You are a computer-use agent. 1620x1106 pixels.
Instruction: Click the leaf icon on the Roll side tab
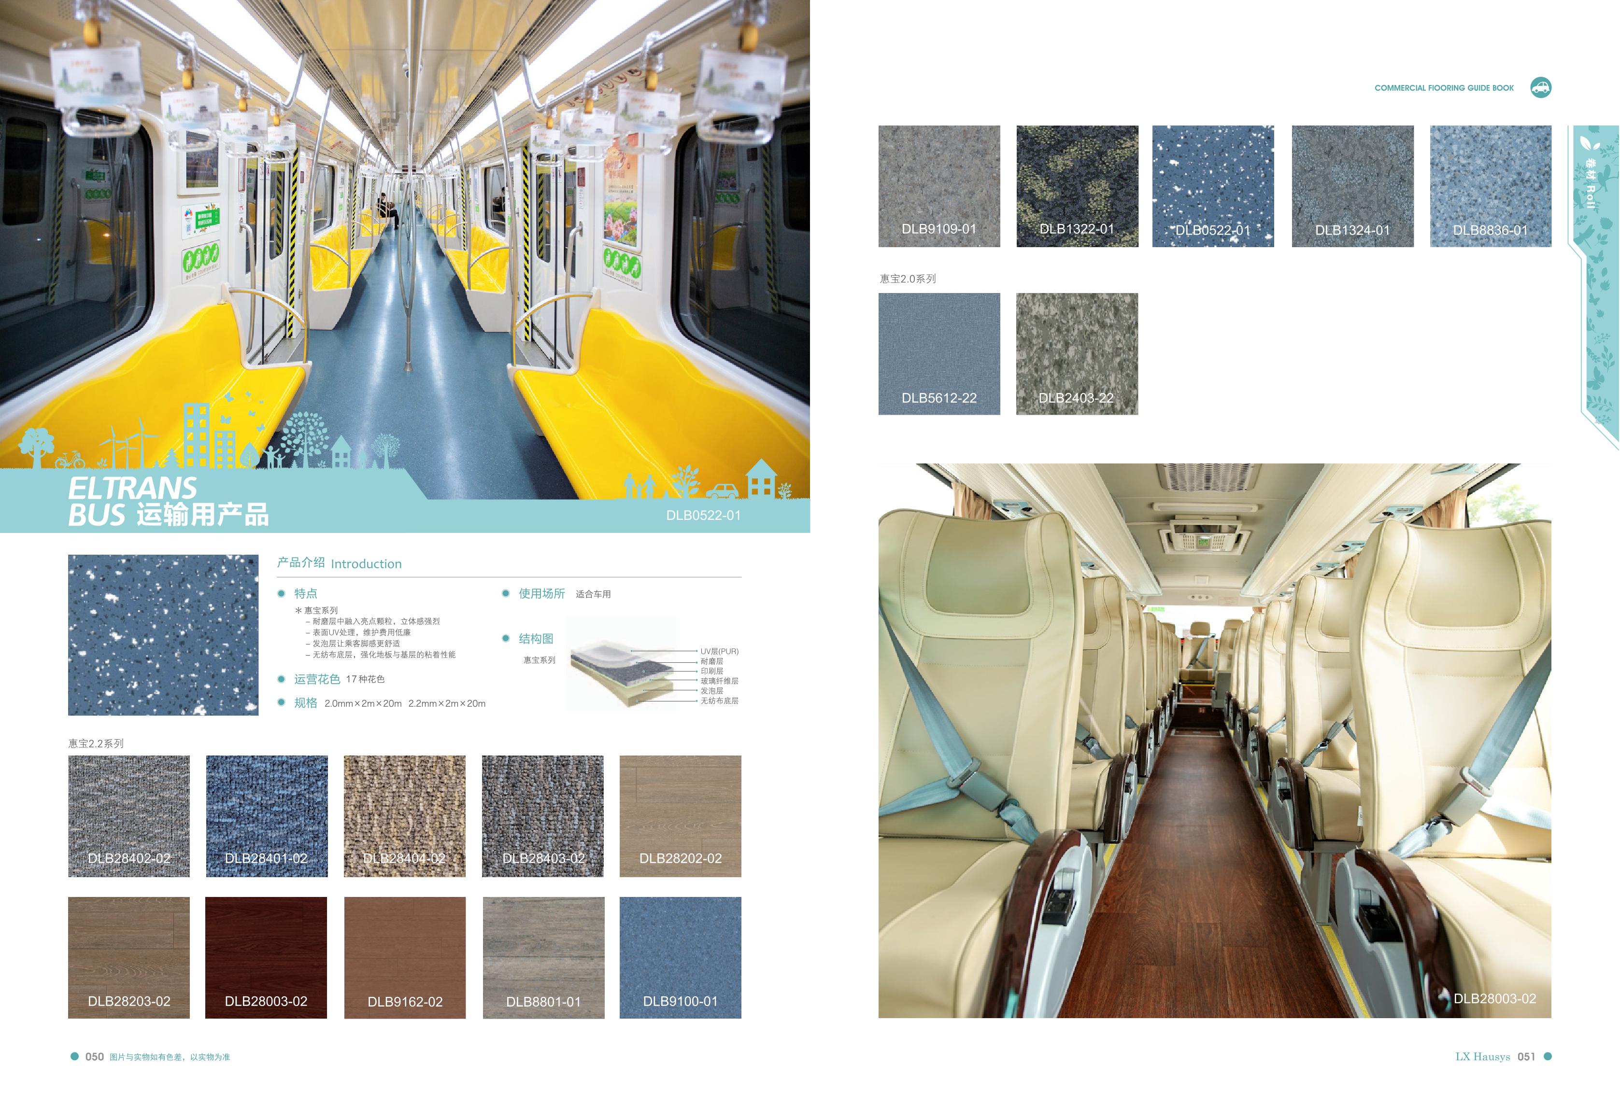click(x=1590, y=144)
